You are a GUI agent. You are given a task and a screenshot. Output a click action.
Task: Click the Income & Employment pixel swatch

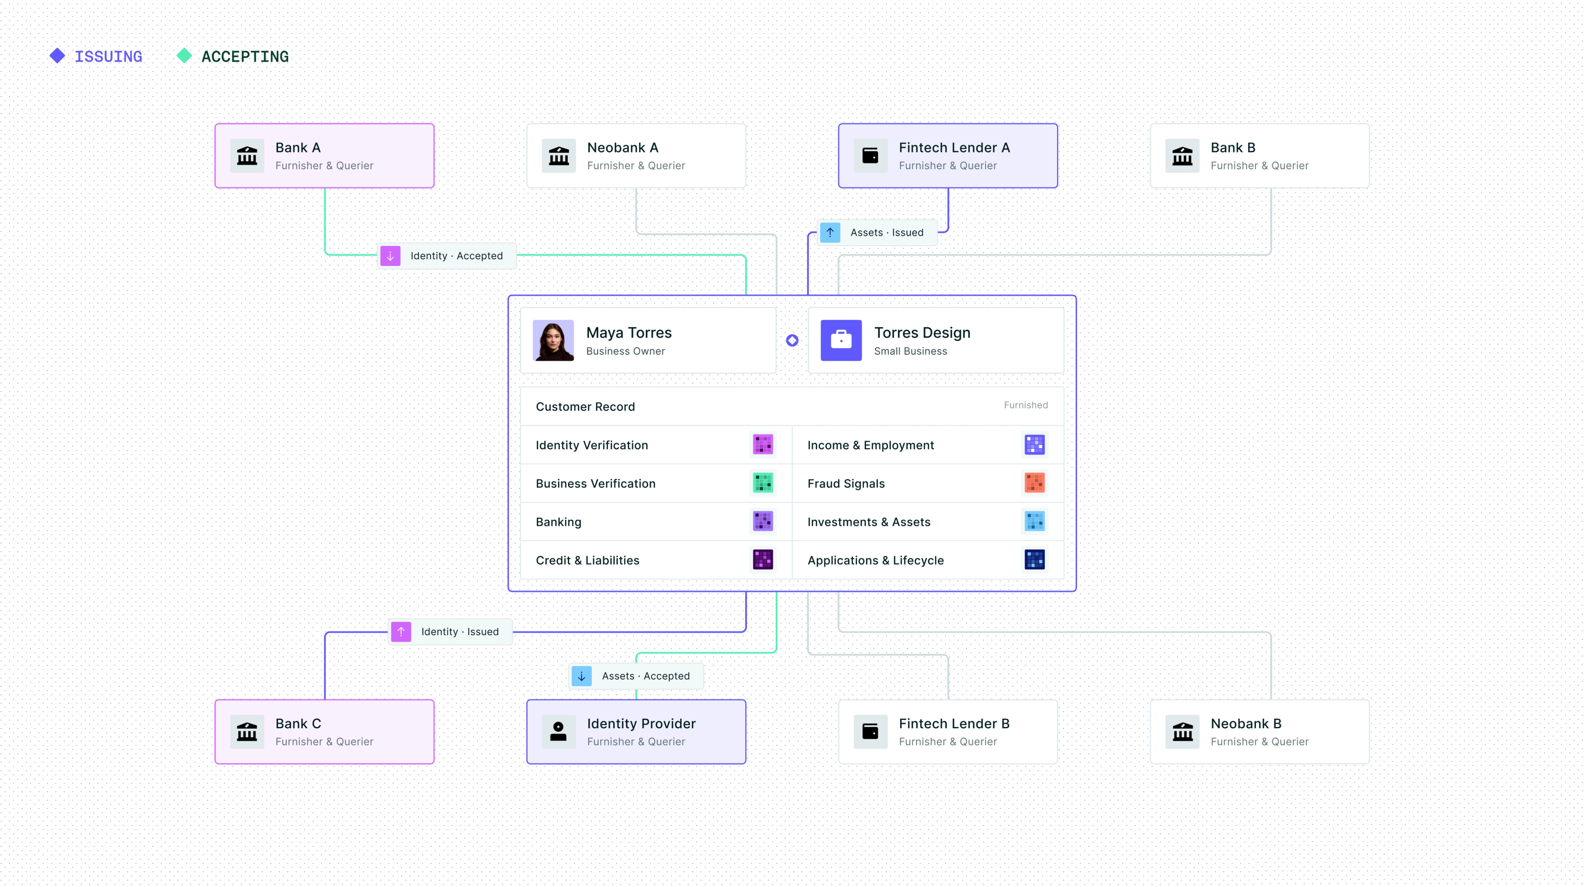coord(1034,445)
